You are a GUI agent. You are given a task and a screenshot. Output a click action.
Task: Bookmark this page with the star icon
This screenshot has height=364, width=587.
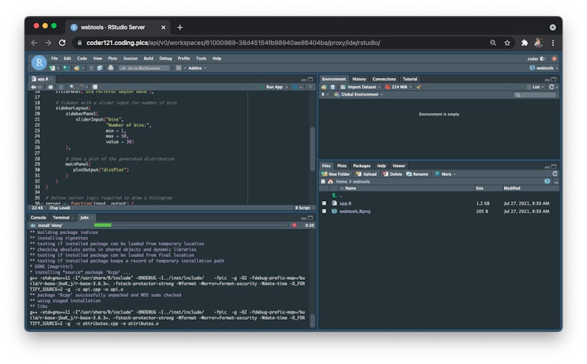(x=507, y=43)
